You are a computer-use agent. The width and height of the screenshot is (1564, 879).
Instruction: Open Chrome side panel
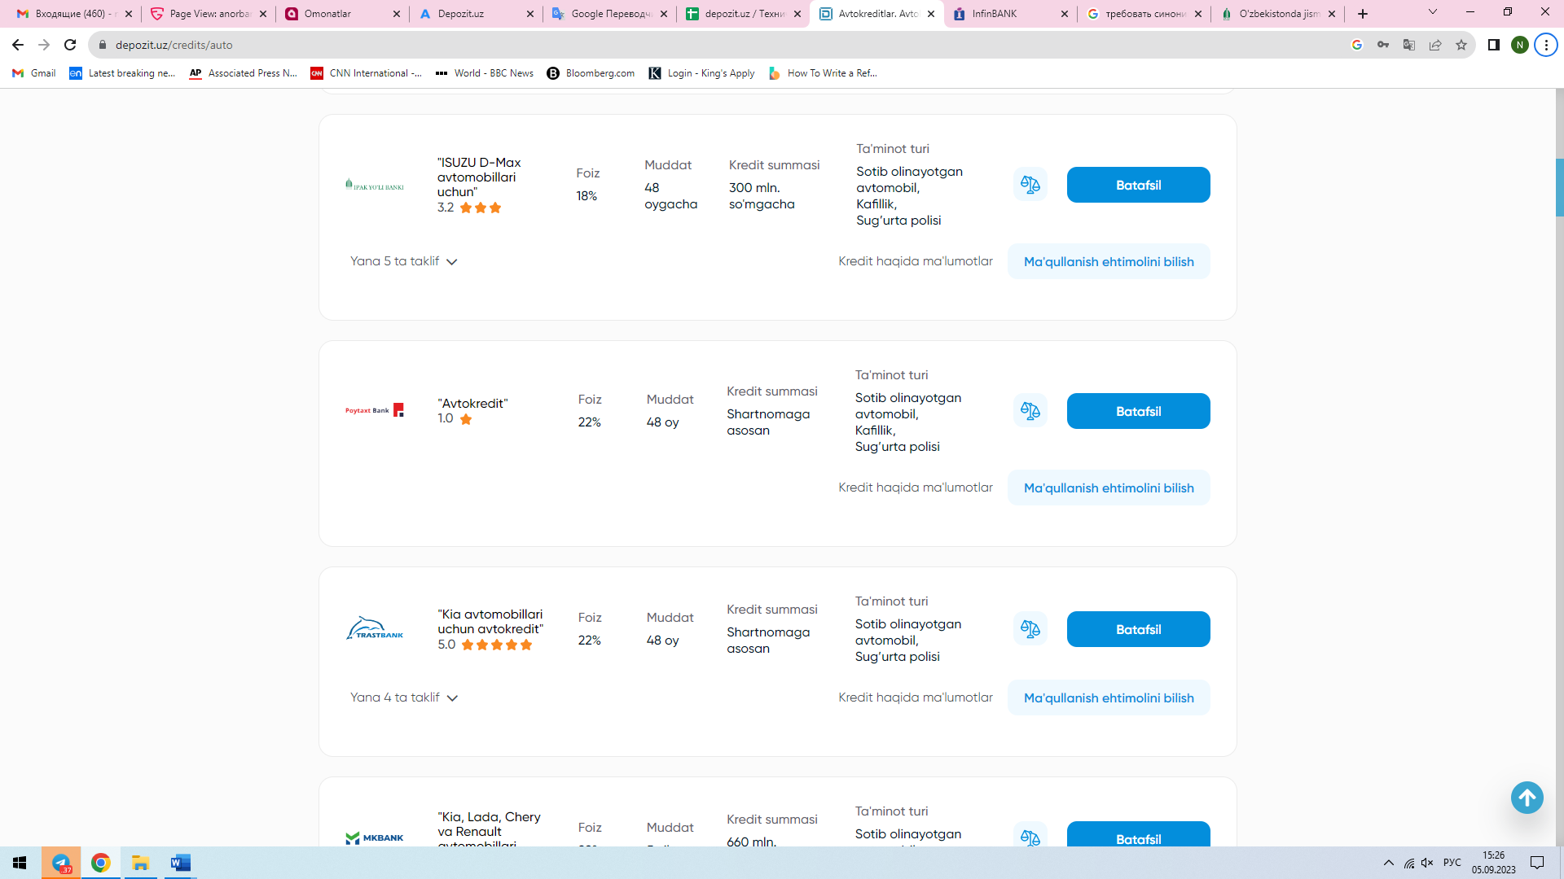click(x=1494, y=45)
